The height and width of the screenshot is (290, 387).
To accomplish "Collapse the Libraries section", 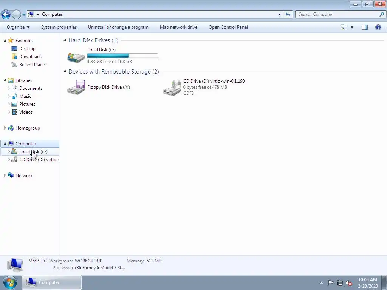I will coord(5,80).
